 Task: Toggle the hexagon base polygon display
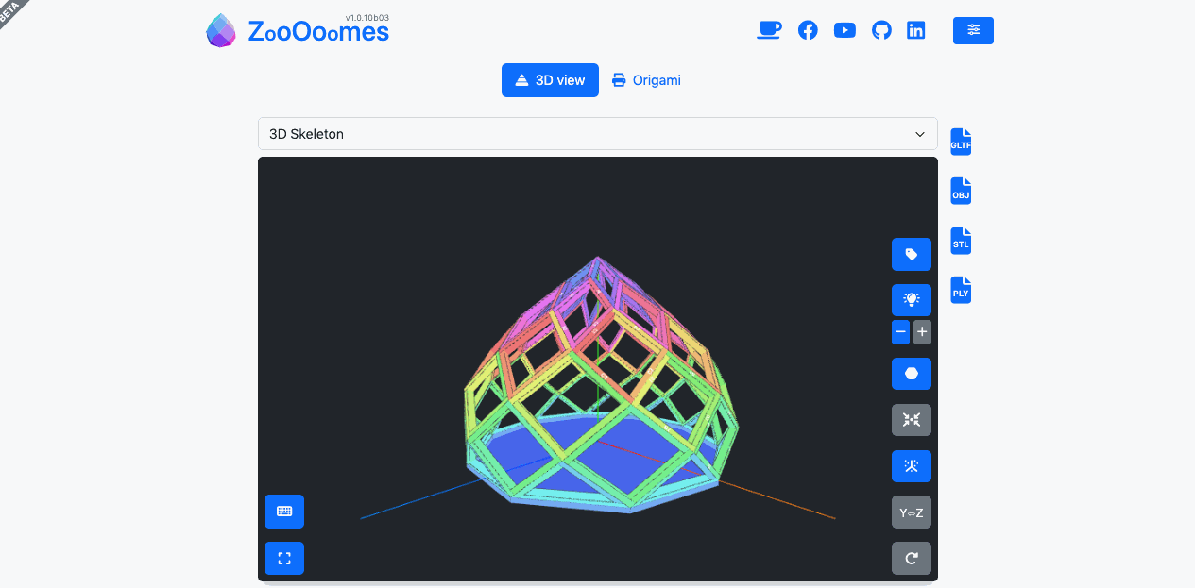(911, 374)
